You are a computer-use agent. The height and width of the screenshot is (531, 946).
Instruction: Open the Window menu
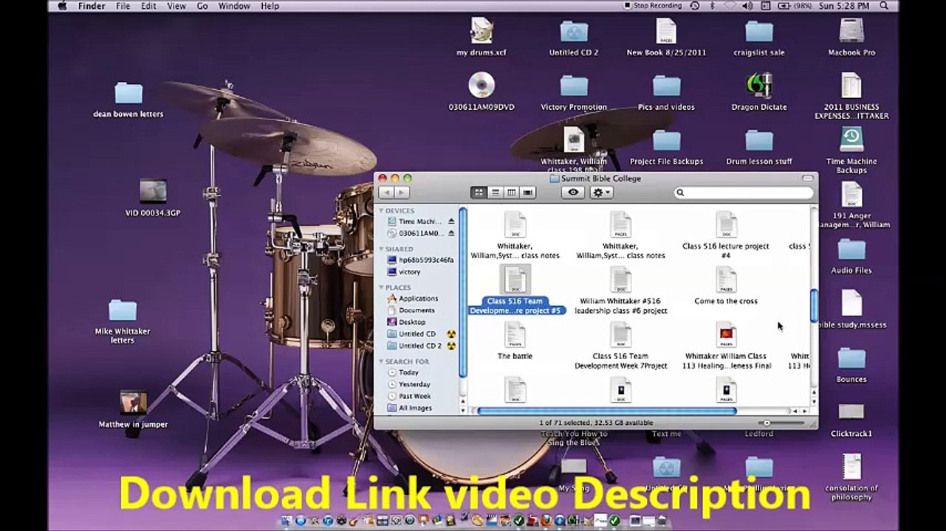pyautogui.click(x=234, y=6)
